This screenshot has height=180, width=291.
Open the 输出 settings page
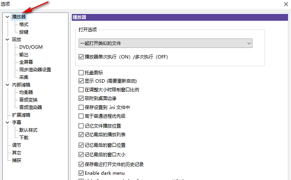click(x=24, y=55)
